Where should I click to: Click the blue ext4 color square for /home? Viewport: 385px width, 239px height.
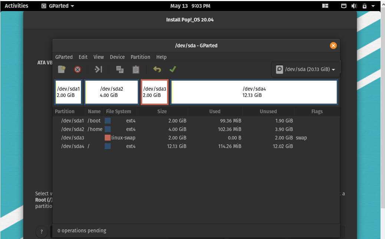pyautogui.click(x=108, y=129)
